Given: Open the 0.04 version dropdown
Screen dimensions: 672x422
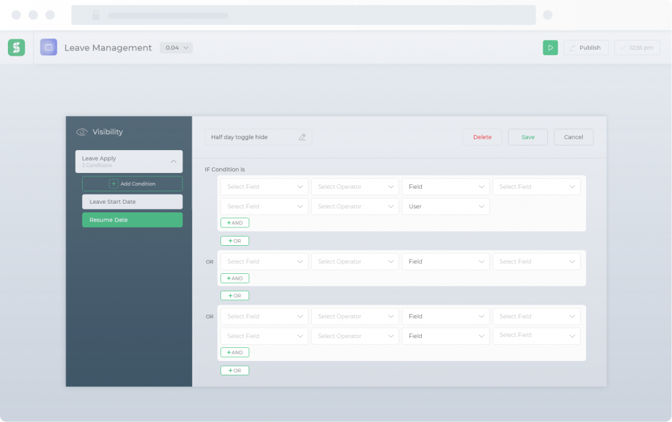Looking at the screenshot, I should 176,47.
